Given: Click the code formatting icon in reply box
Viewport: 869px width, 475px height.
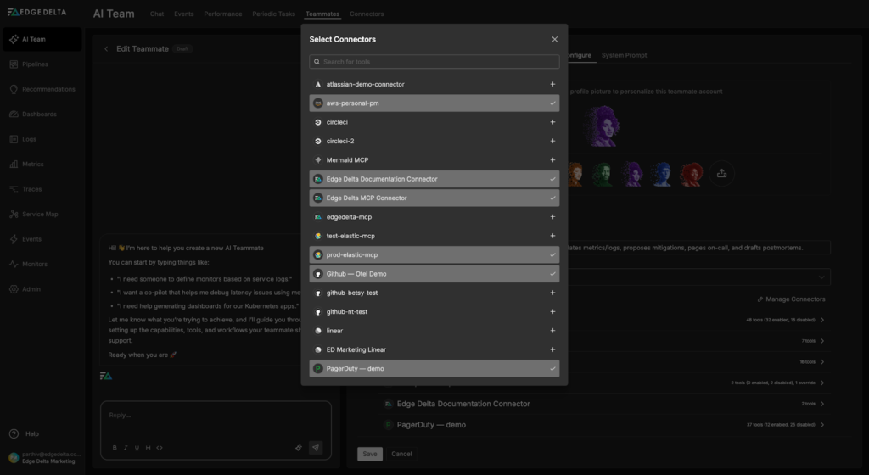Looking at the screenshot, I should tap(160, 447).
